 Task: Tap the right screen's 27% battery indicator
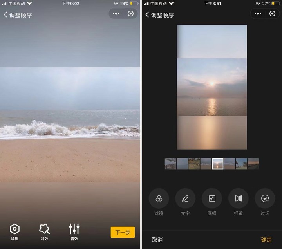(x=271, y=4)
